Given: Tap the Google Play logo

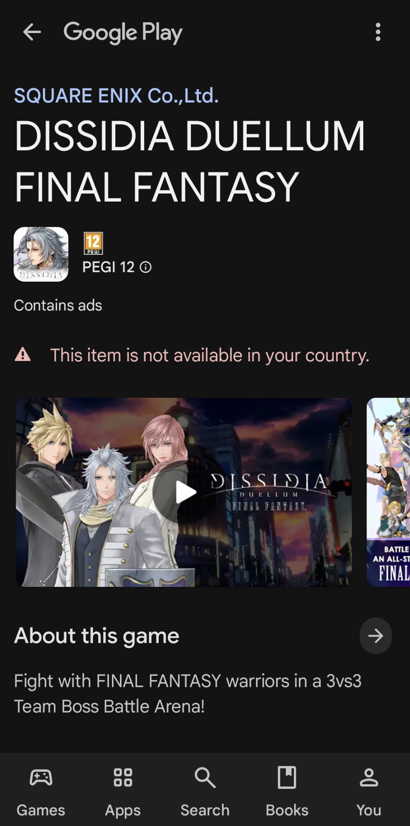Looking at the screenshot, I should [123, 33].
